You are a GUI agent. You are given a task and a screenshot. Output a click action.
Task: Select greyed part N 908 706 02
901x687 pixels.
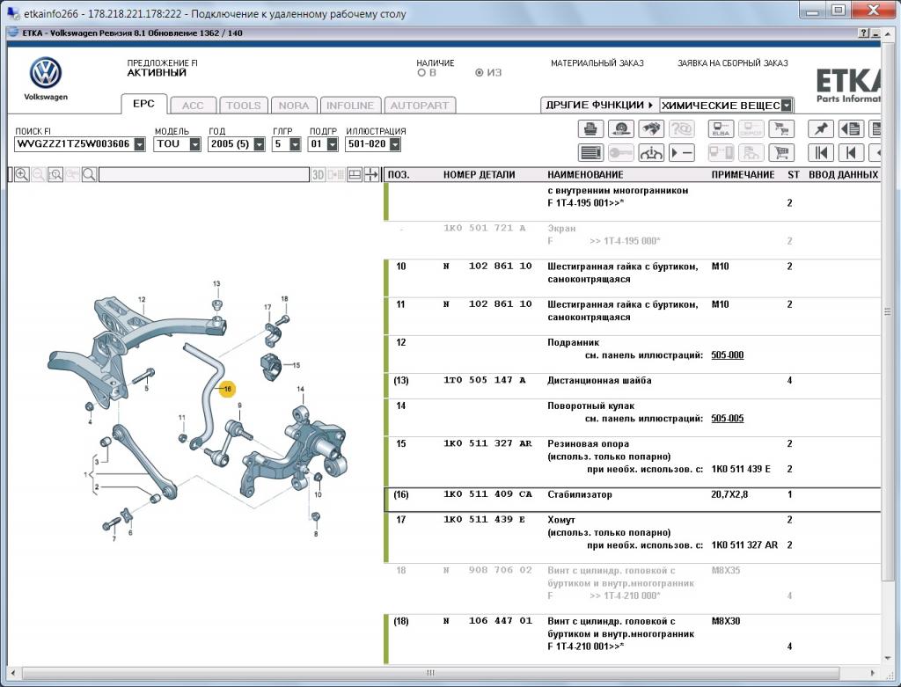[487, 570]
